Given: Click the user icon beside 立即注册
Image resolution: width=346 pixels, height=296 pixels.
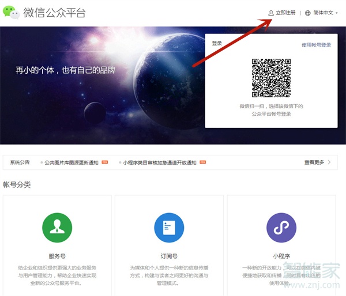Looking at the screenshot, I should click(271, 13).
